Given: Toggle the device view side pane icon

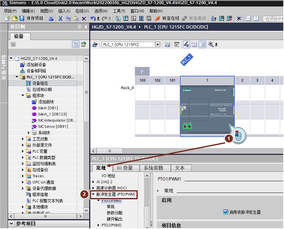Looking at the screenshot, I should pos(202,44).
